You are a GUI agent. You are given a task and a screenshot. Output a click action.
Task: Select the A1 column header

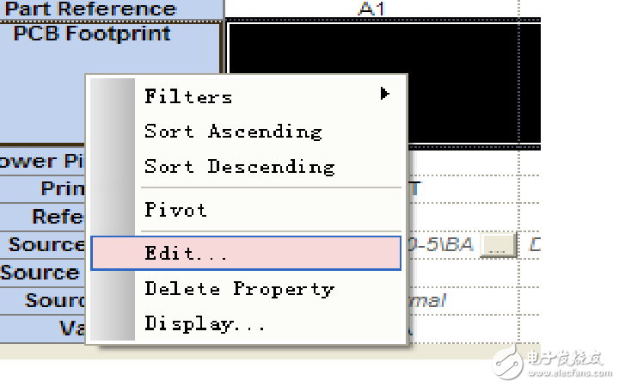371,9
